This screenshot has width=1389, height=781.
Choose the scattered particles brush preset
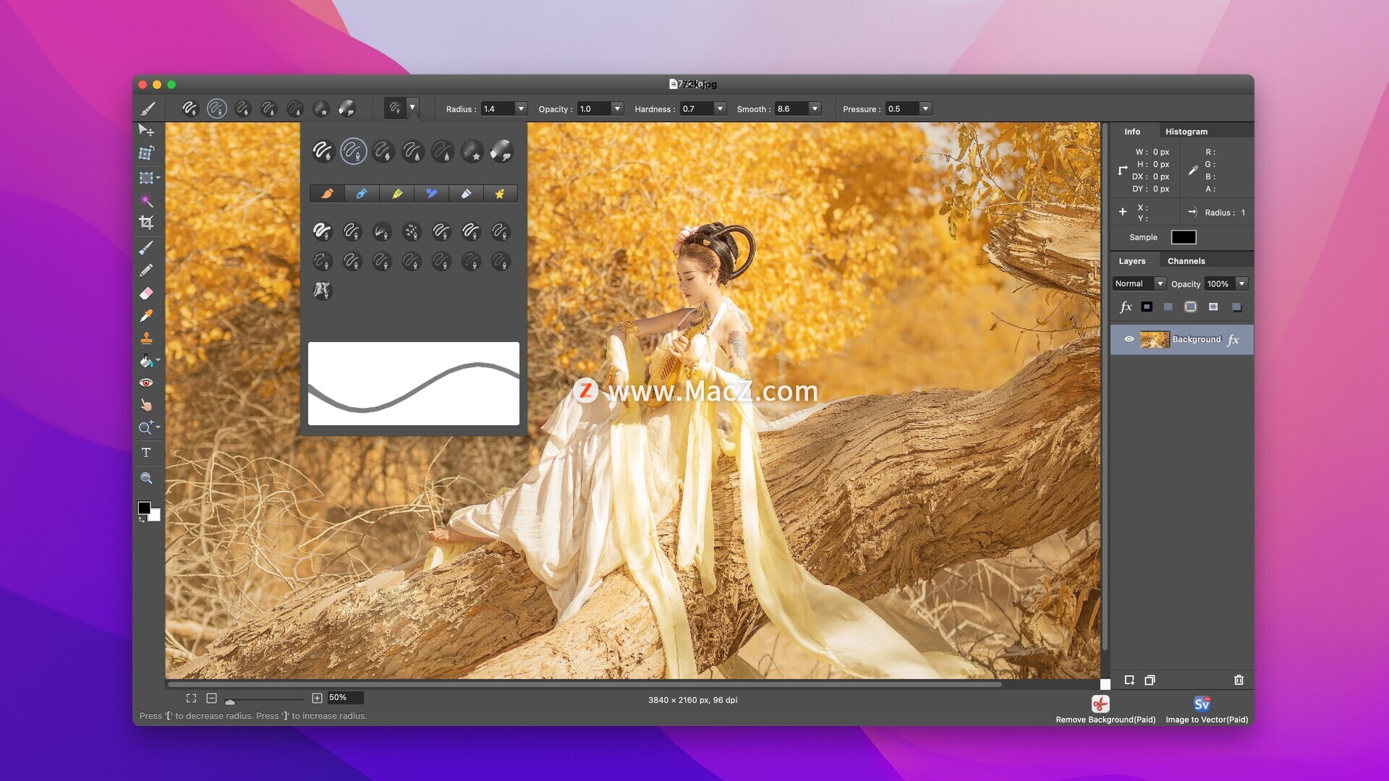(x=411, y=231)
